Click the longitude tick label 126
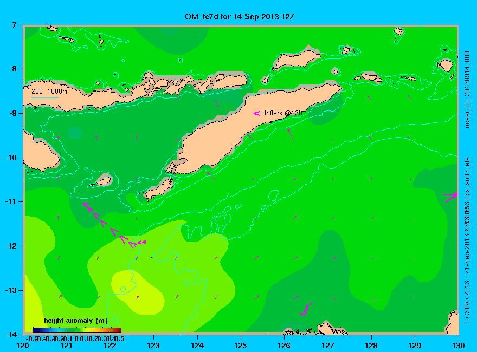Image resolution: width=477 pixels, height=352 pixels. (285, 346)
